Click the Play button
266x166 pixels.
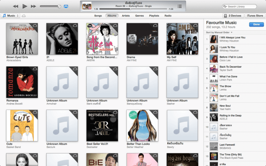25,6
